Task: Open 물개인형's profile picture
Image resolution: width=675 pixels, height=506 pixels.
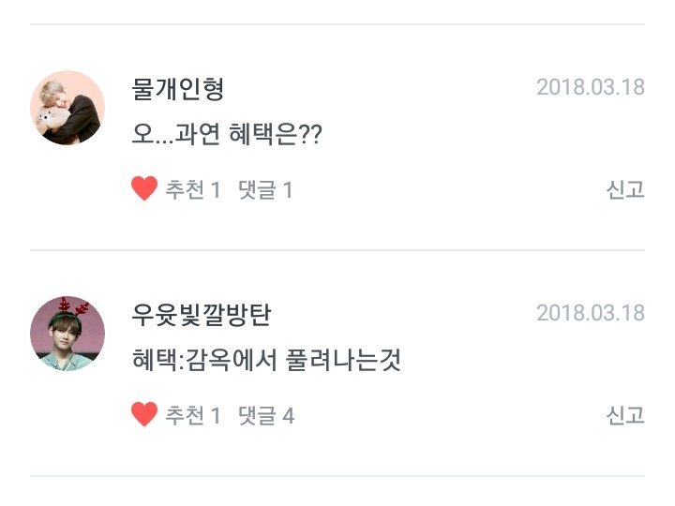Action: pos(67,108)
